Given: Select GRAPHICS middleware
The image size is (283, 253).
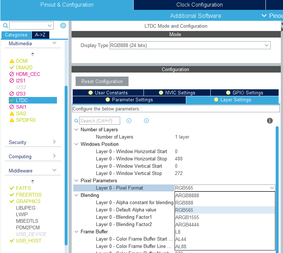Looking at the screenshot, I should (28, 201).
